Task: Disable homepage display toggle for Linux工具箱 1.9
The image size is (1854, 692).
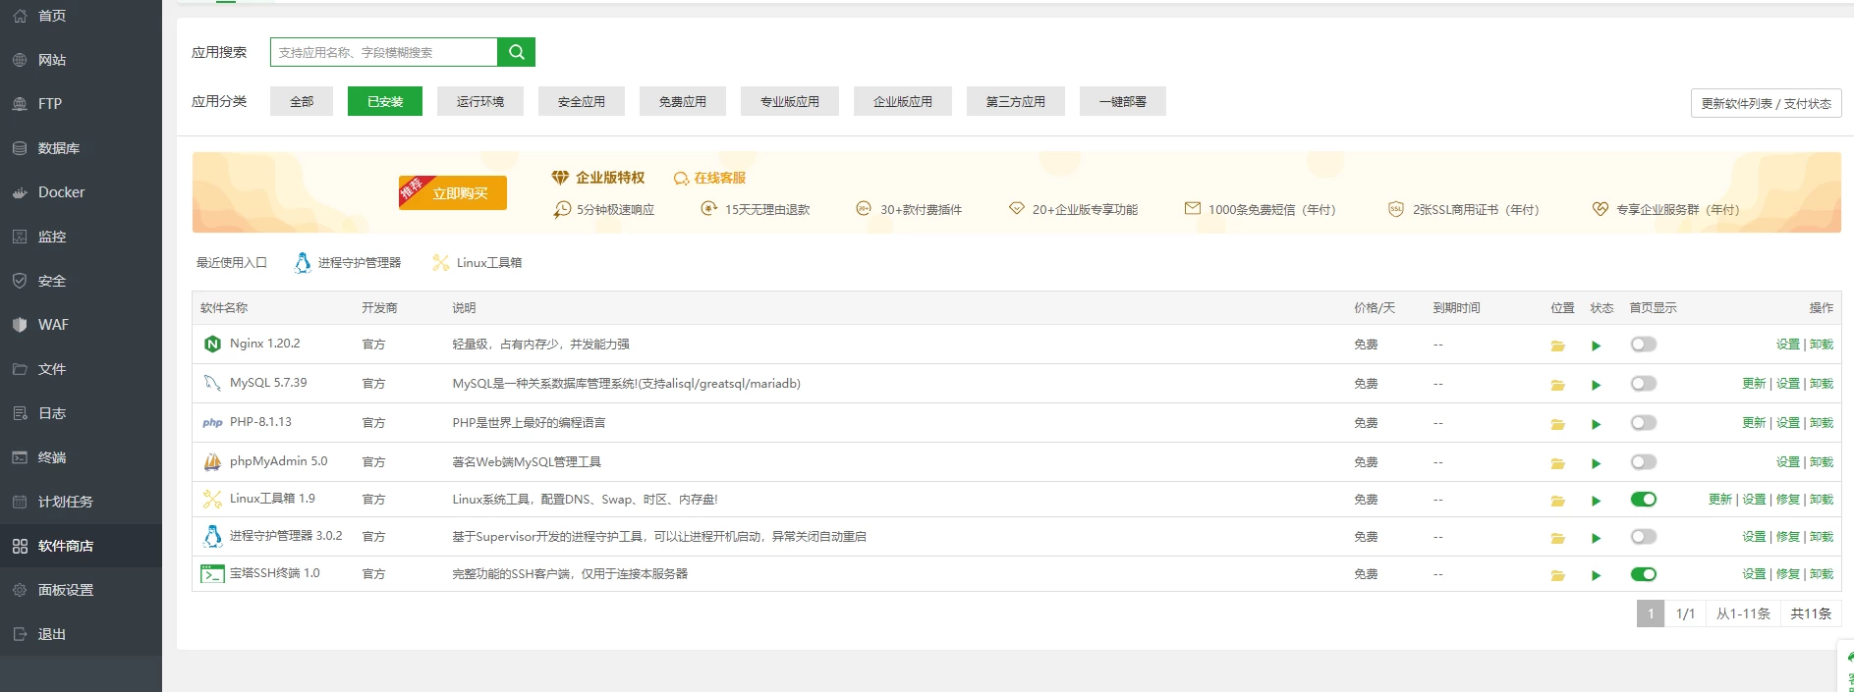Action: tap(1643, 500)
